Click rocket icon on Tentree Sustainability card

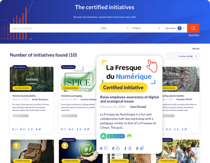40,129
